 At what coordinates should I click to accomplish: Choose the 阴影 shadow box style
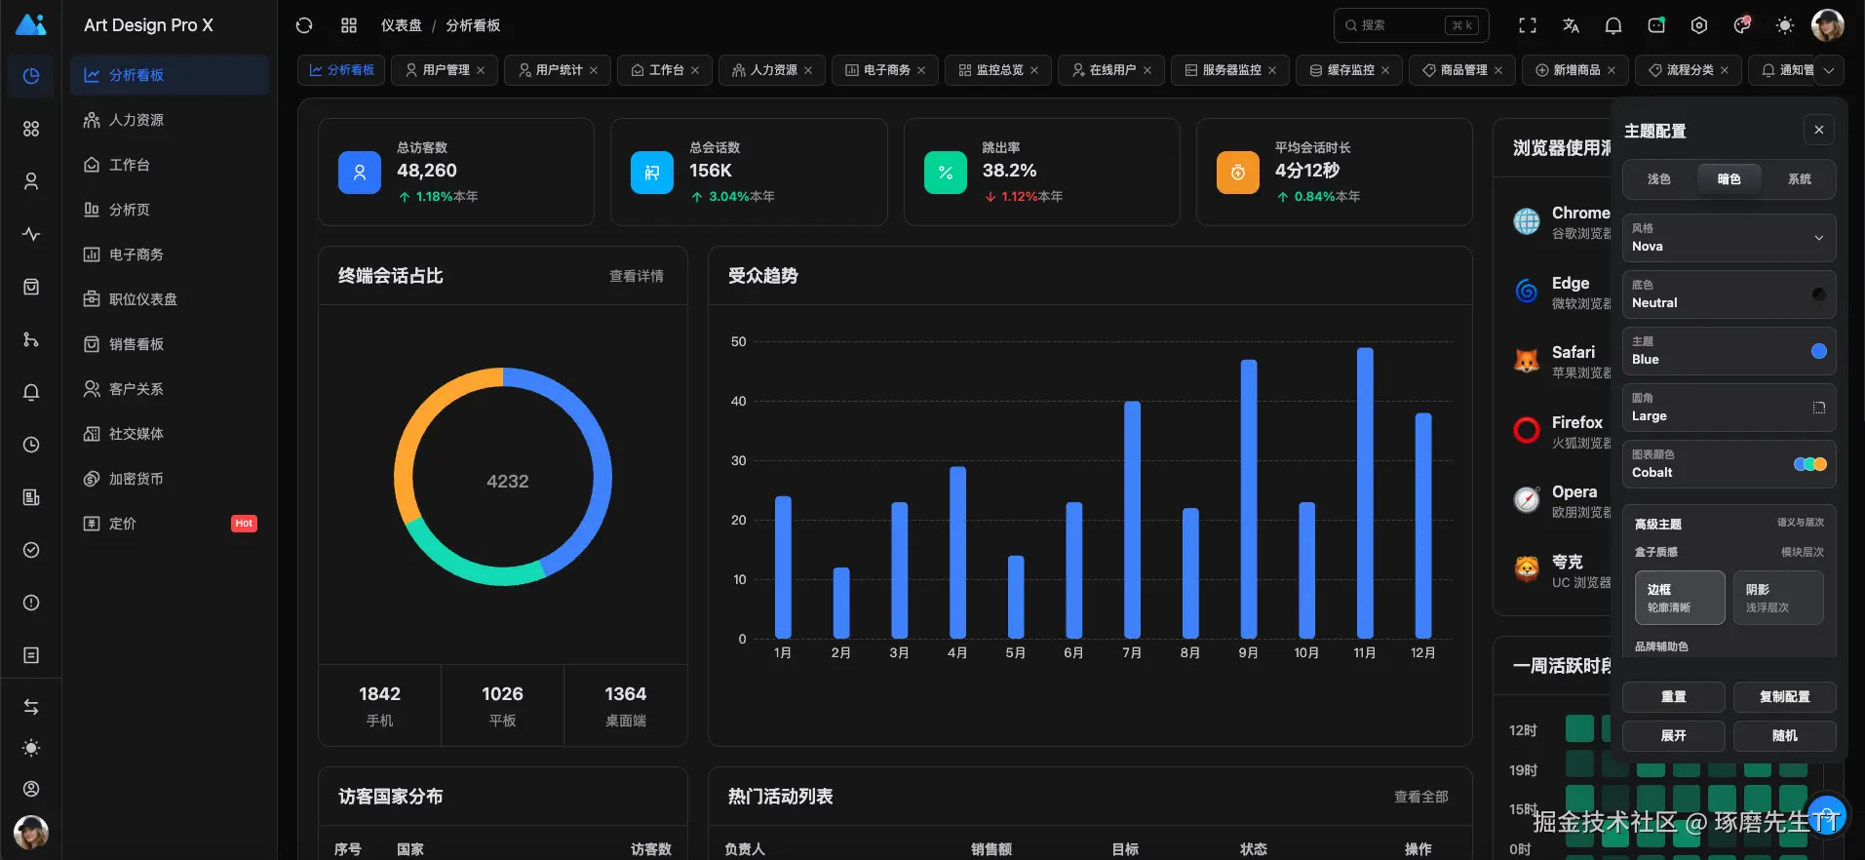pyautogui.click(x=1778, y=598)
